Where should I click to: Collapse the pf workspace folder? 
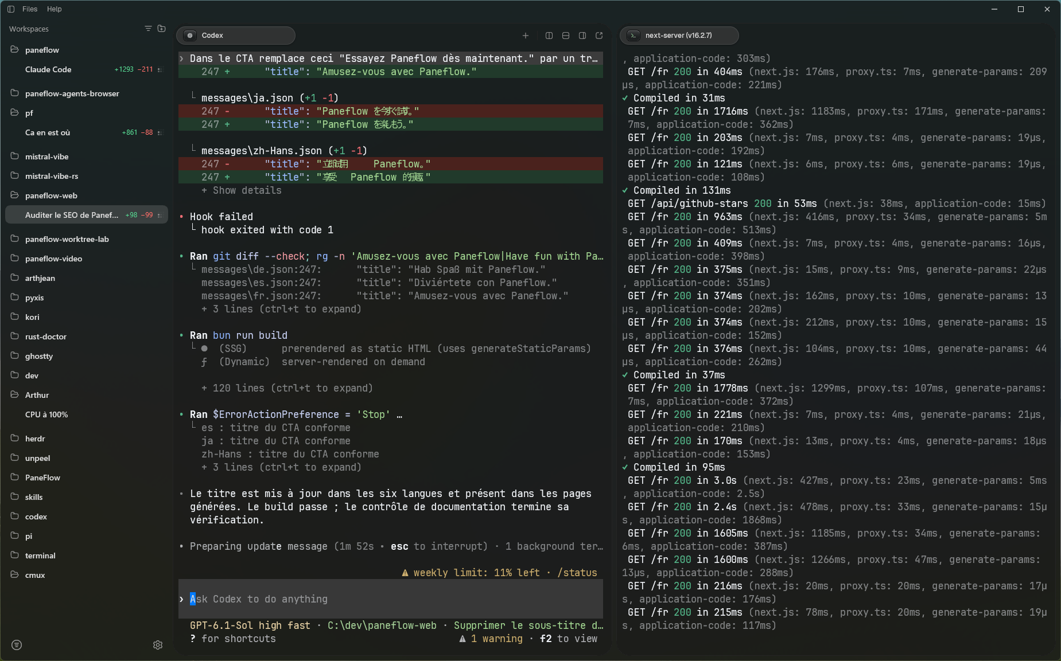[15, 113]
